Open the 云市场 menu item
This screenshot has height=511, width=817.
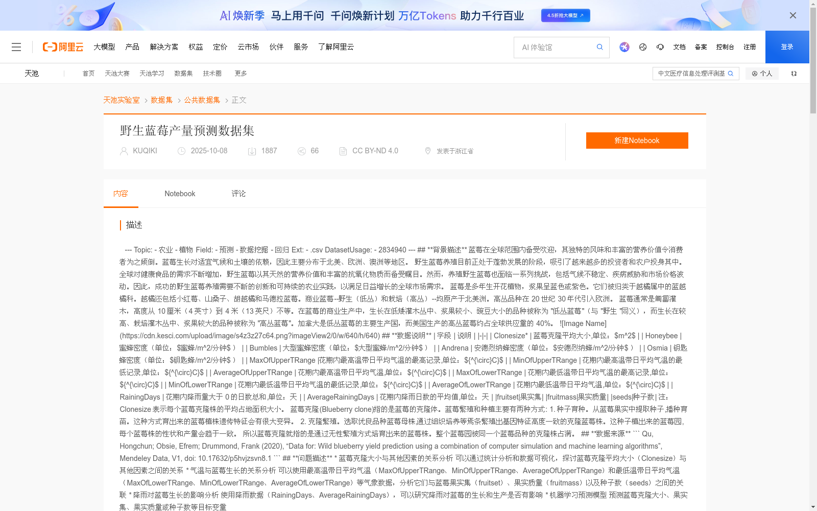[x=248, y=47]
